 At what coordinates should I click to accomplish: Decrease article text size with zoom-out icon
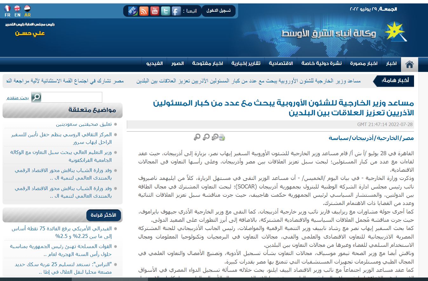206,137
